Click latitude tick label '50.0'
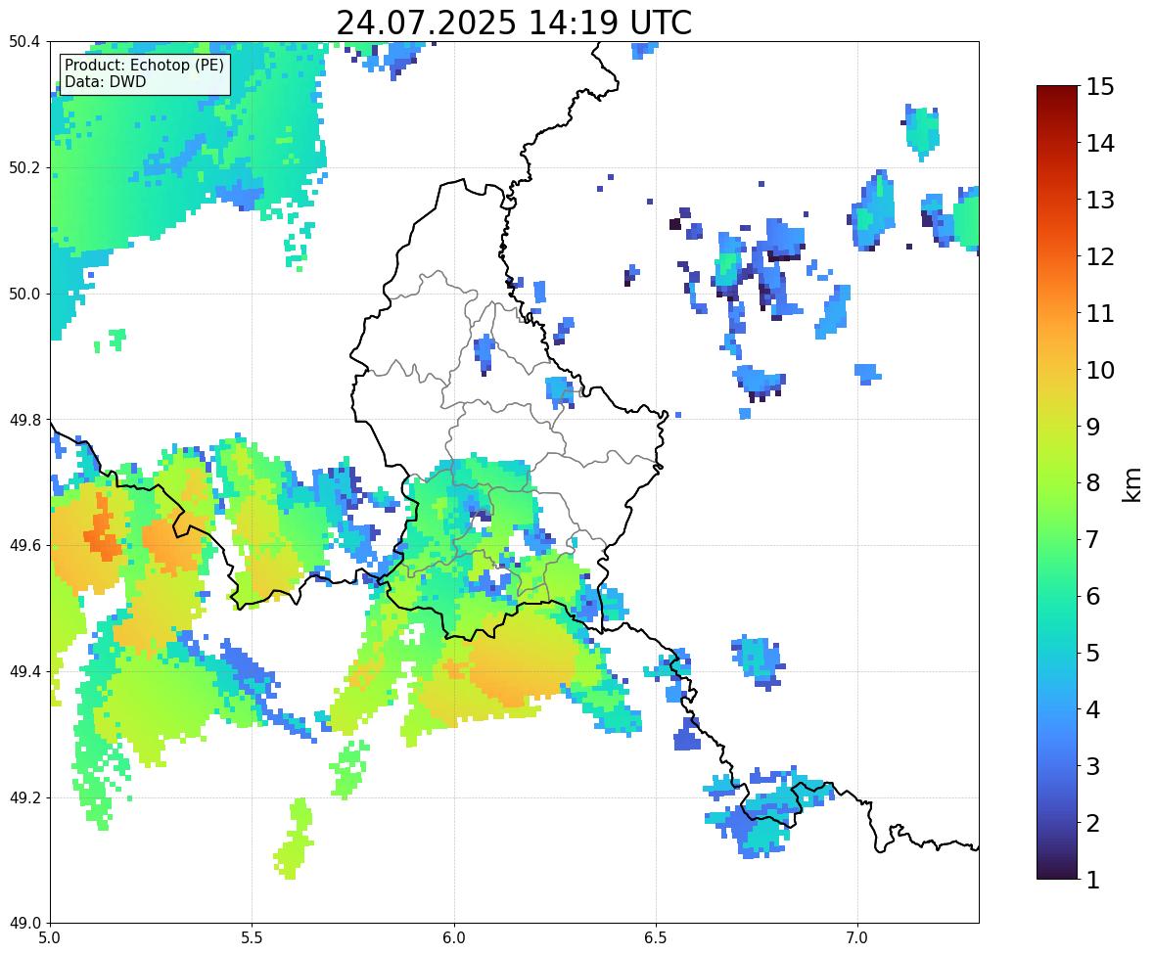1153x955 pixels. [x=24, y=295]
